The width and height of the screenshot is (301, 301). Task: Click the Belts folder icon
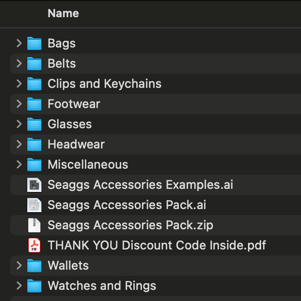[x=34, y=64]
